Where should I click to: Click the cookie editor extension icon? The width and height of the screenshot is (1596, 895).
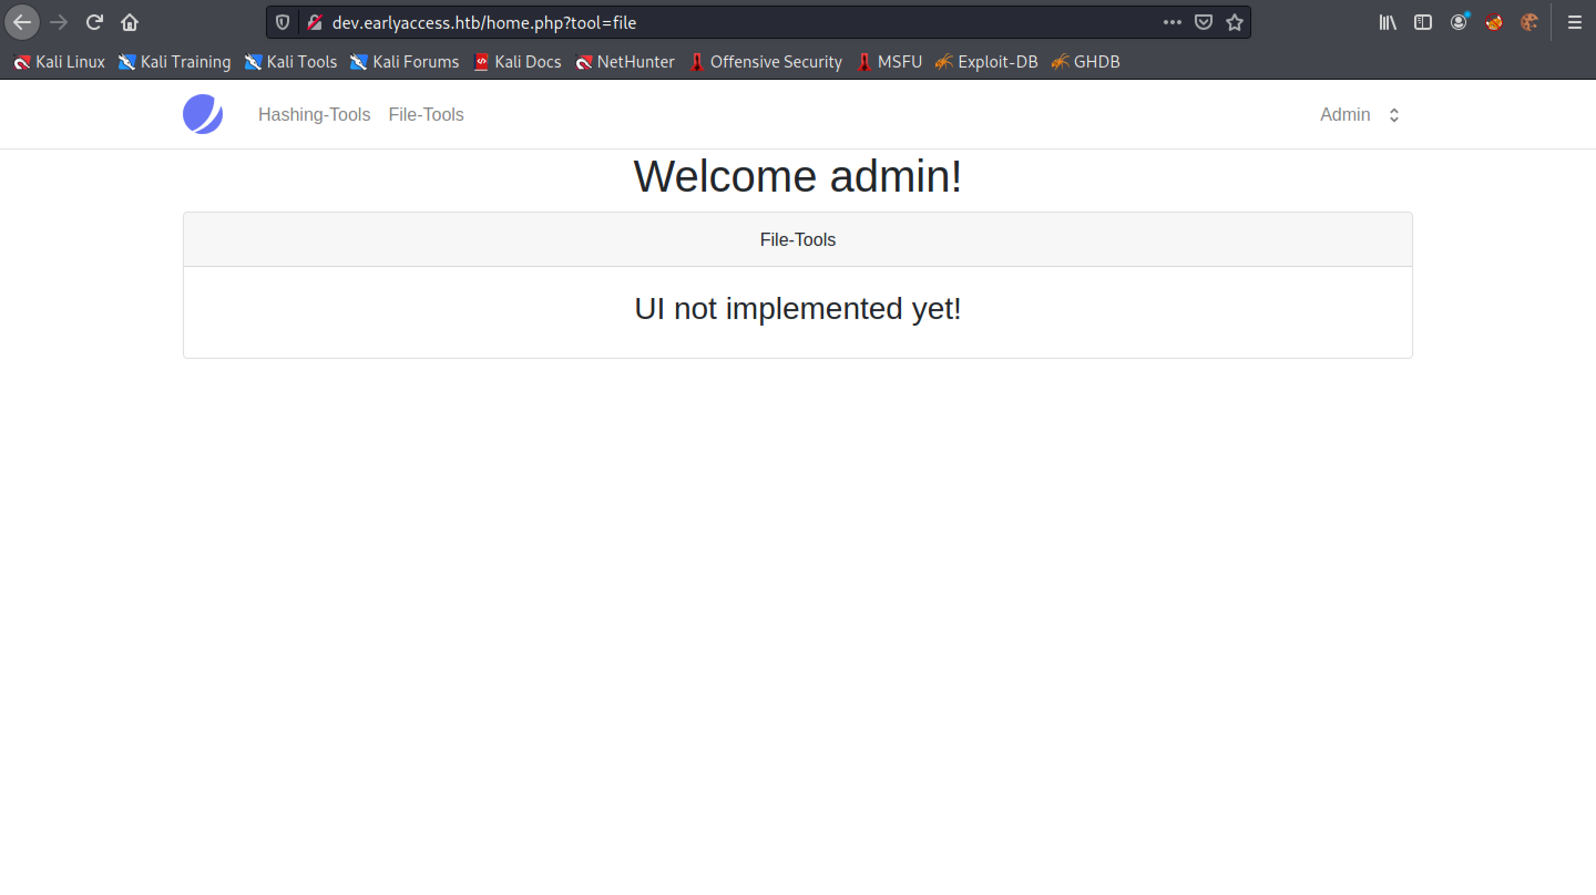(1529, 23)
